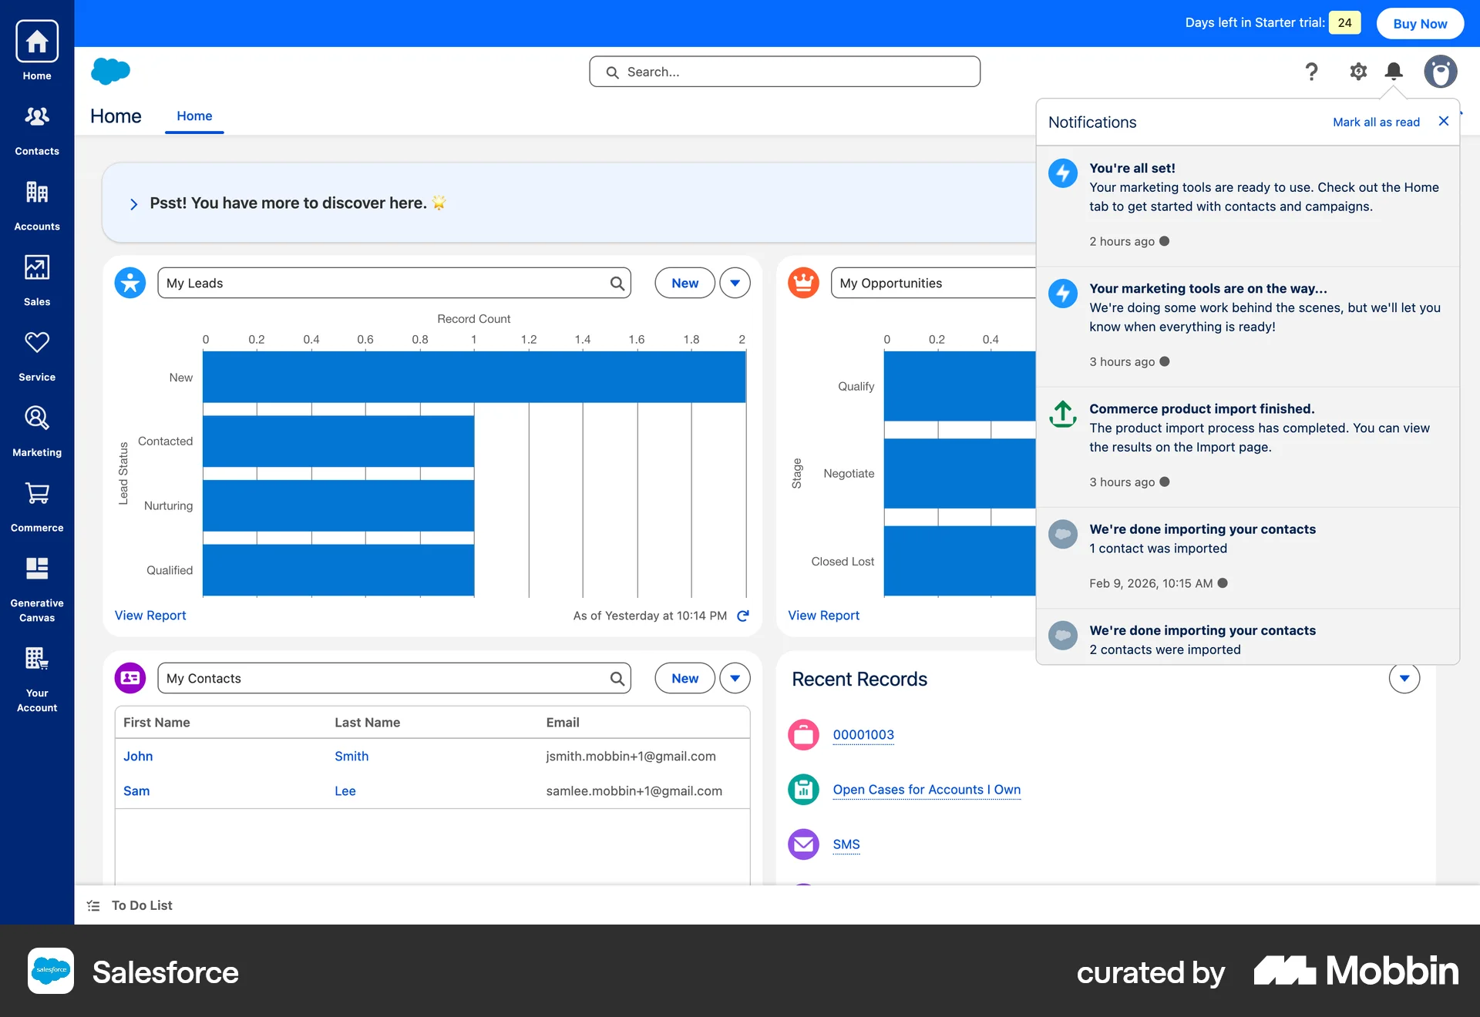1480x1017 pixels.
Task: Open Generative Canvas from sidebar
Action: 36,569
